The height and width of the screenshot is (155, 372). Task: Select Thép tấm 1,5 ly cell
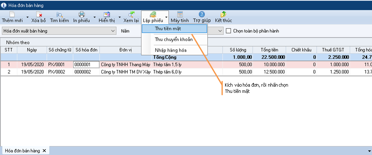tap(187, 64)
